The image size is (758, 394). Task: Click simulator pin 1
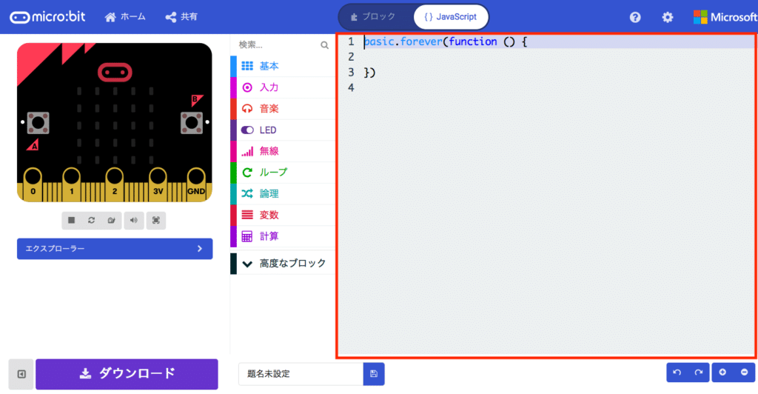coord(72,184)
